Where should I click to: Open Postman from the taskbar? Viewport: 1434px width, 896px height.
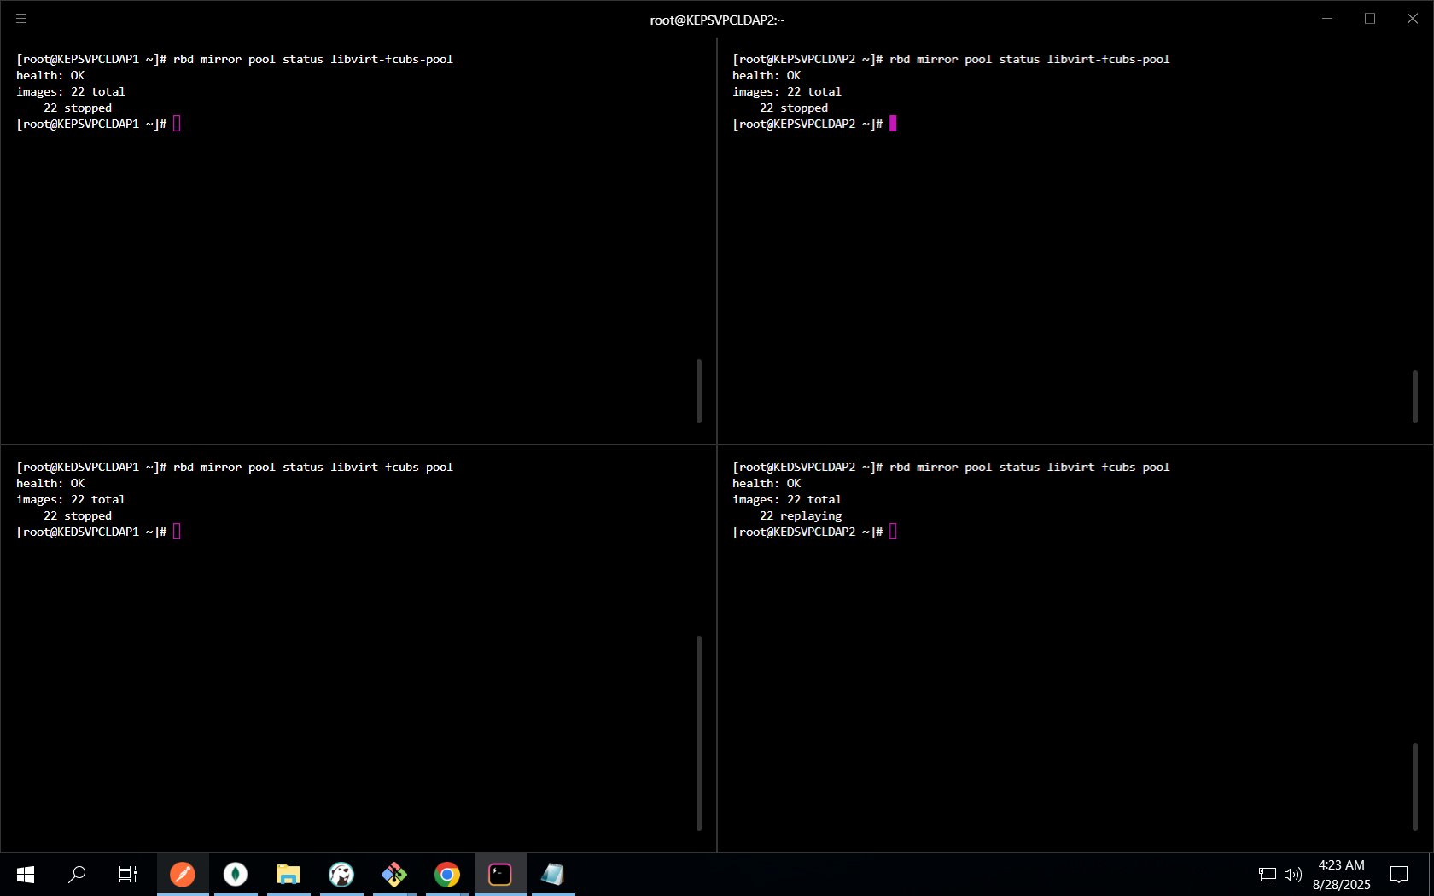(183, 875)
